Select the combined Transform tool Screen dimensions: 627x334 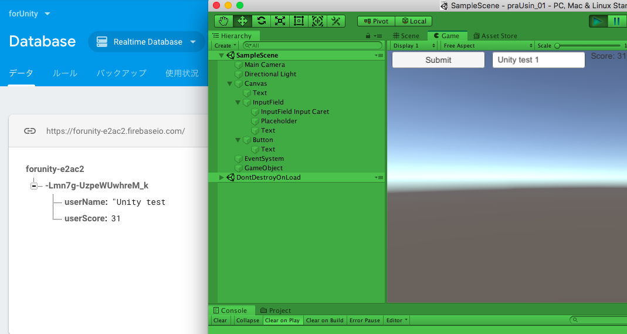[317, 21]
